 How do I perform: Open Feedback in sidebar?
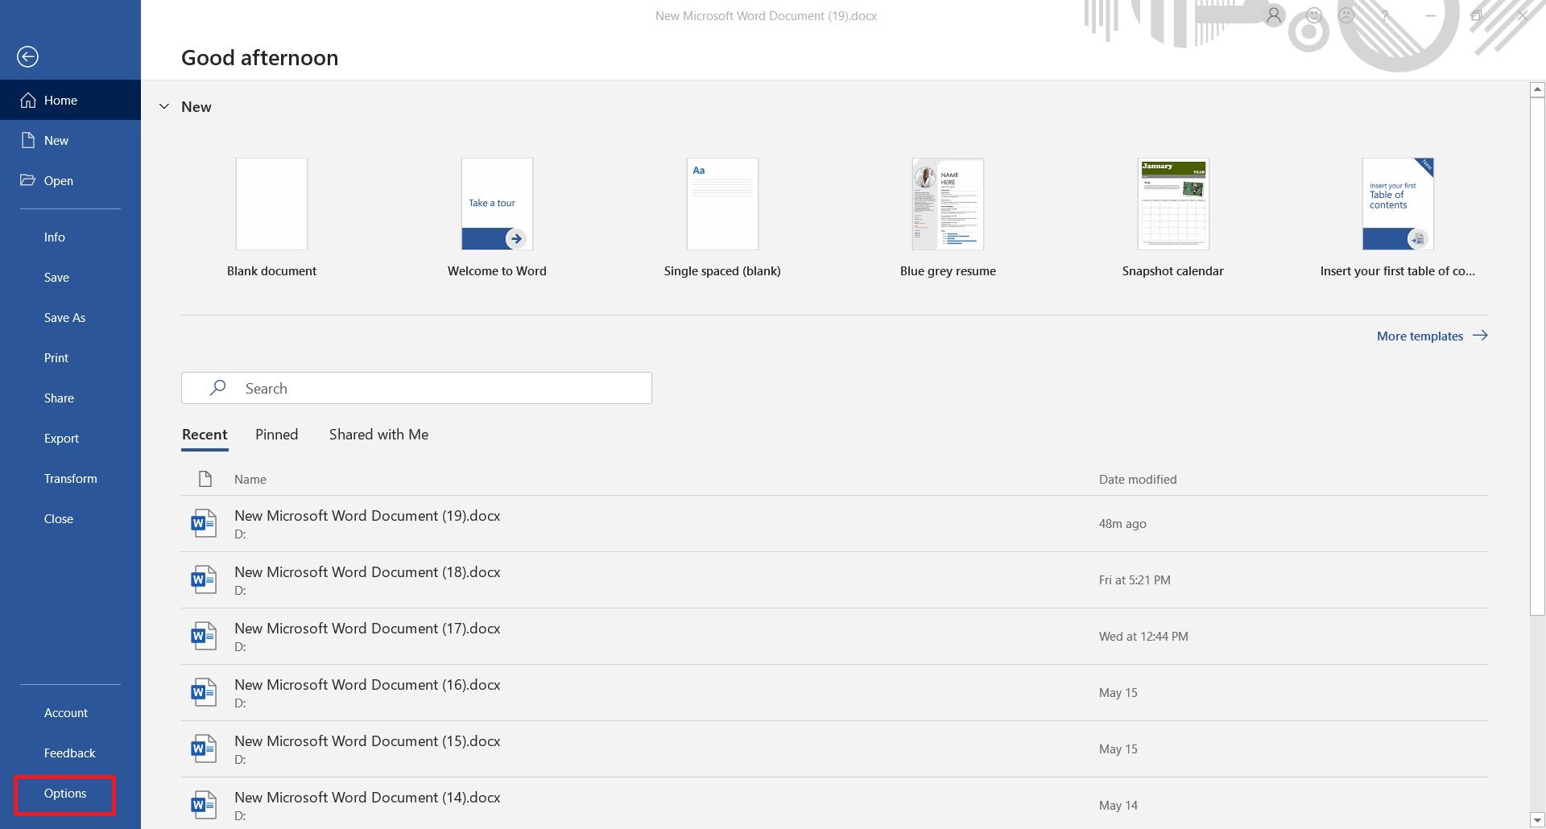(x=70, y=753)
